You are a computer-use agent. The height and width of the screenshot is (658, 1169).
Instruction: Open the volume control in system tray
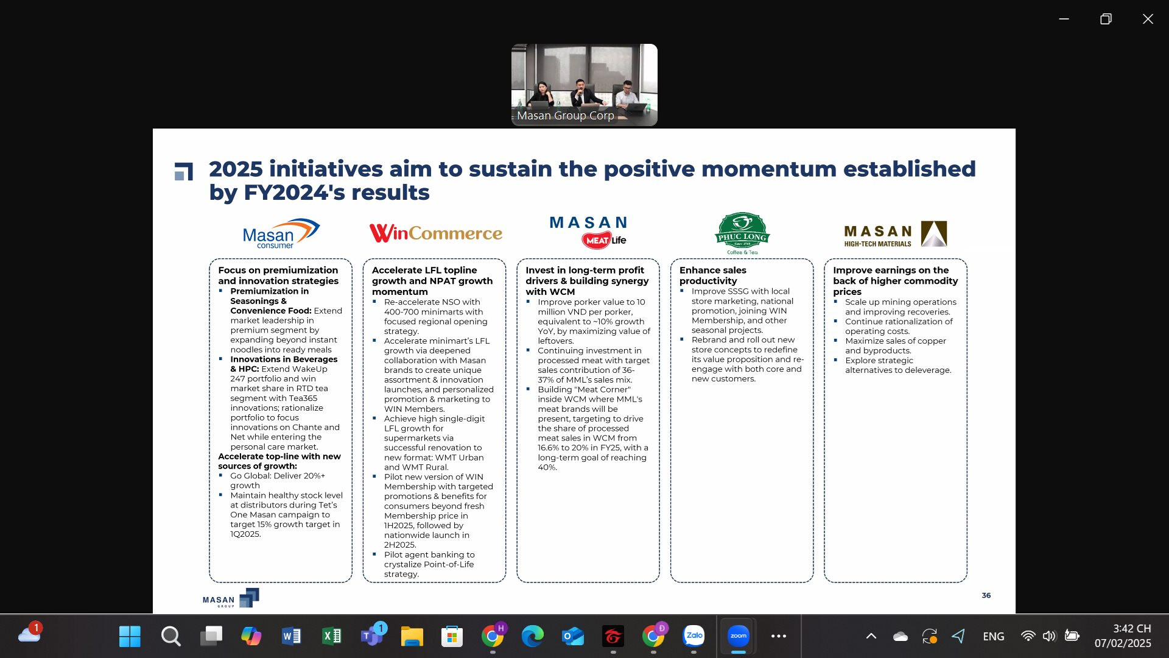click(1049, 636)
